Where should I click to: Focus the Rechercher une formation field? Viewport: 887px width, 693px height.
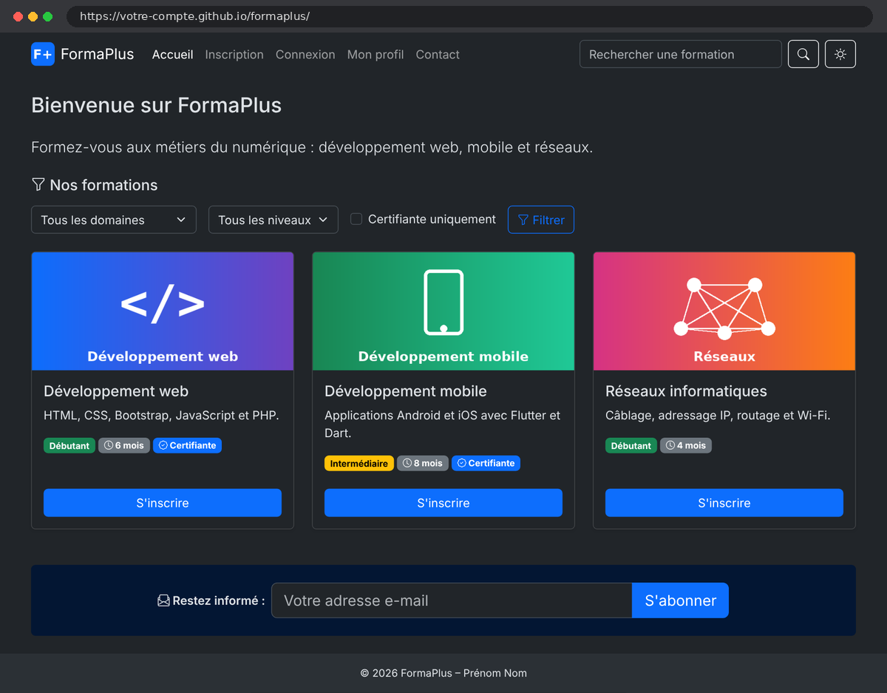[x=681, y=54]
